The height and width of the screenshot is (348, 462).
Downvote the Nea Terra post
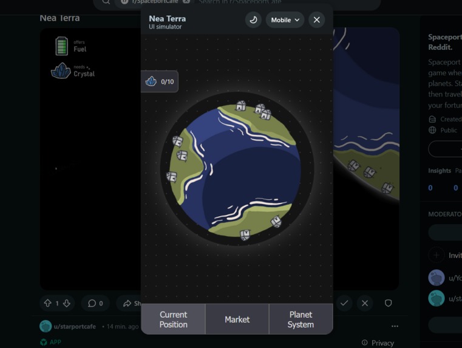tap(67, 303)
